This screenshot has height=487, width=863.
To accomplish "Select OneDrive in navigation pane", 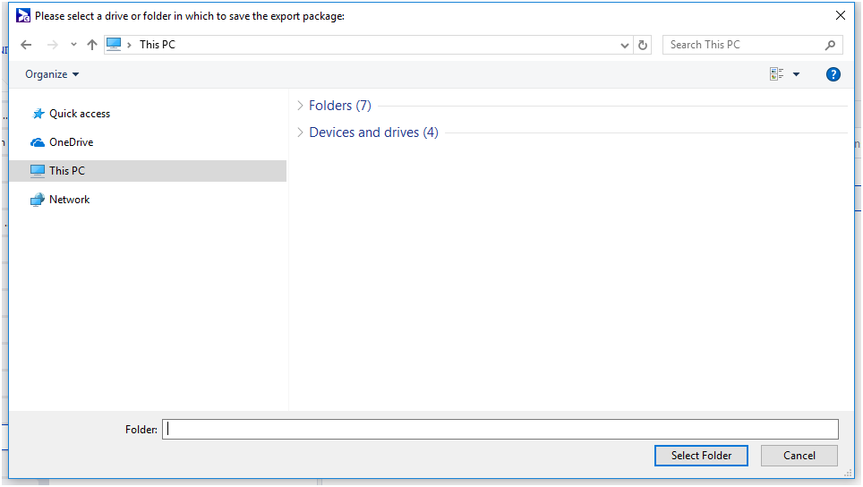I will pyautogui.click(x=71, y=142).
